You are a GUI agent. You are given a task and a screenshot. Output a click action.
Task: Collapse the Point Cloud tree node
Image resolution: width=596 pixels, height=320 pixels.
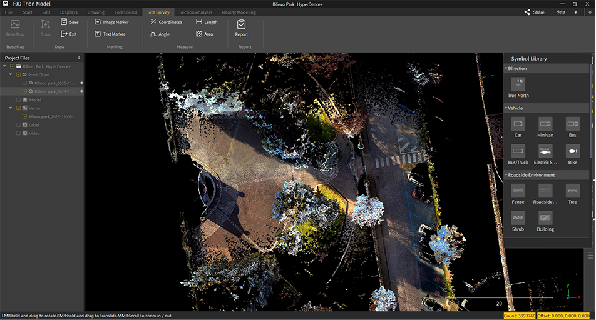[11, 74]
